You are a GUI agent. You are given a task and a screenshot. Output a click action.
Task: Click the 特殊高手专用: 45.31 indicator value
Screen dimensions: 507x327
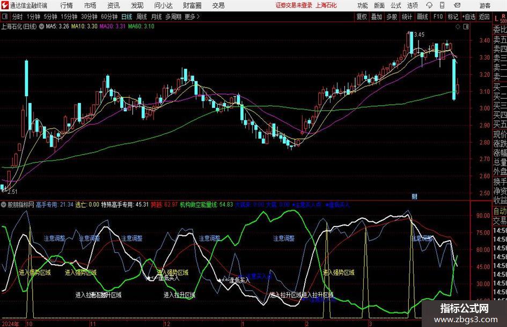click(125, 205)
